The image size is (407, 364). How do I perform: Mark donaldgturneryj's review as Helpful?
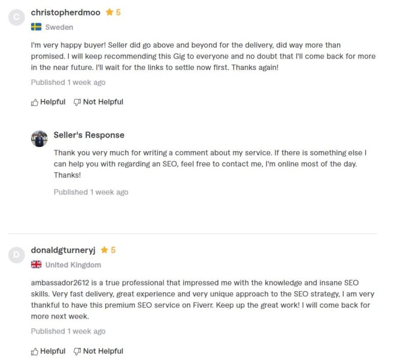tap(48, 351)
